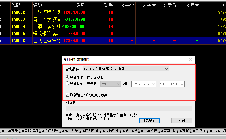Click the 委买价 column header
The image size is (226, 139).
point(125,5)
